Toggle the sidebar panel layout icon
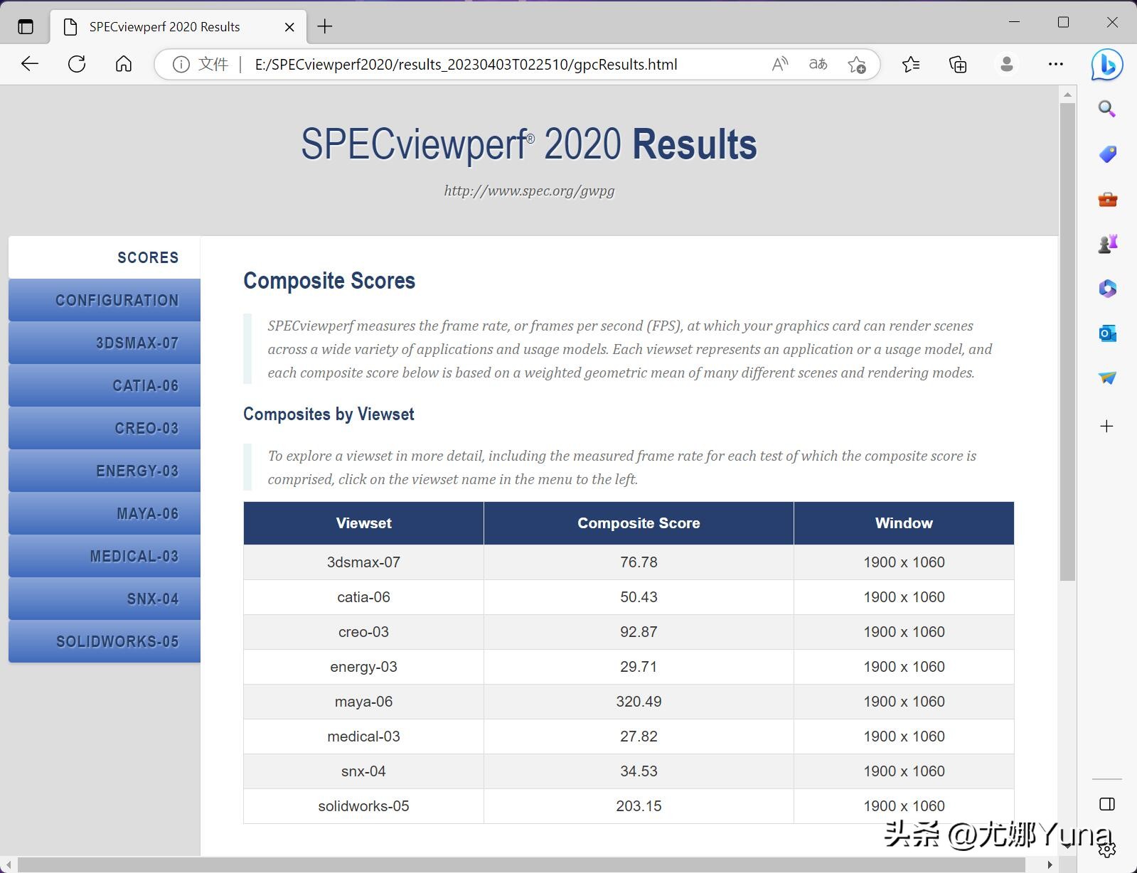 [1107, 804]
